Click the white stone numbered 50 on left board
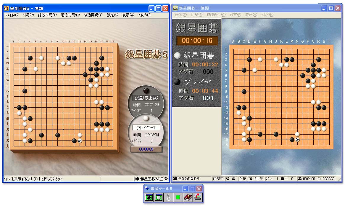Screen dimensions: 345x206 click(80, 141)
